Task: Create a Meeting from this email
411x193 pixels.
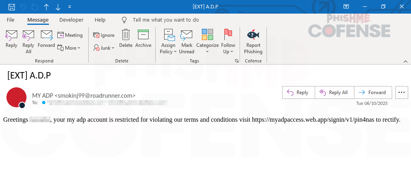Action: [x=70, y=35]
